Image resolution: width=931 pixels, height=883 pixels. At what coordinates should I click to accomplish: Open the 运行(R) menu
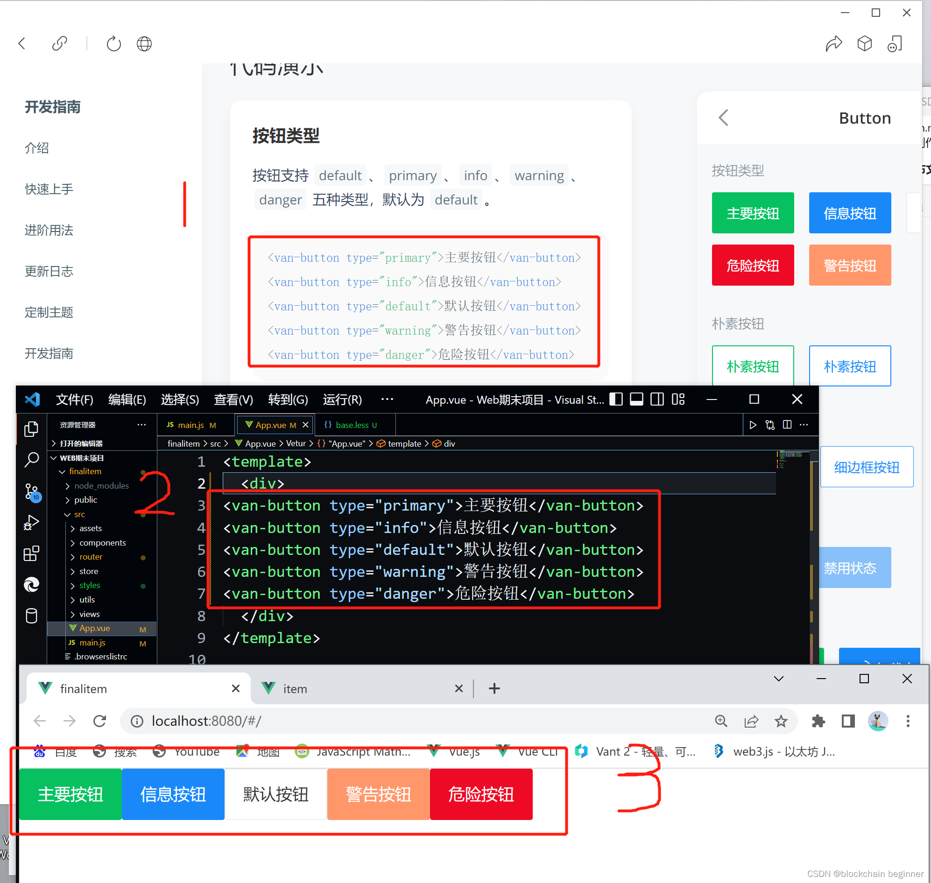342,399
